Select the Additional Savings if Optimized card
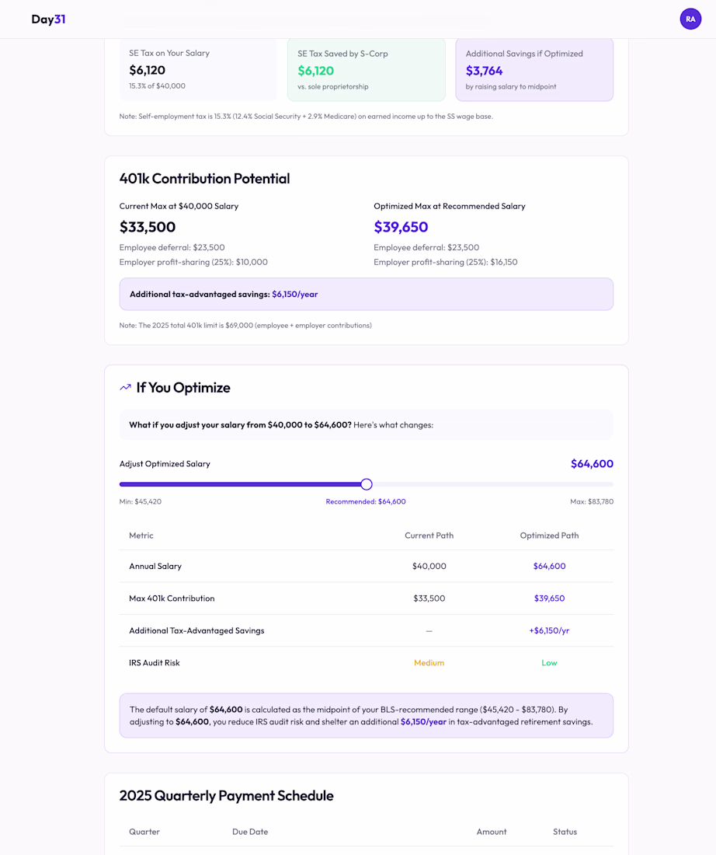The width and height of the screenshot is (716, 855). [534, 69]
